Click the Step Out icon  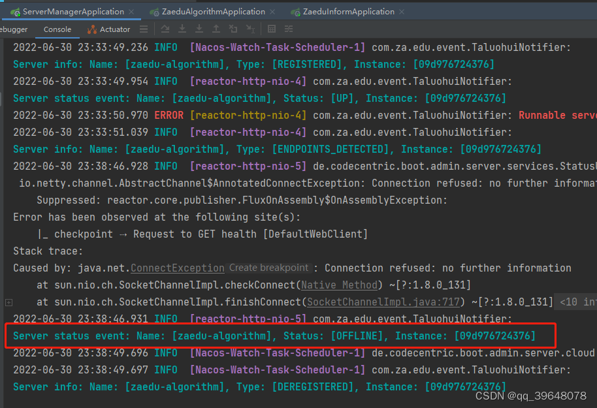pyautogui.click(x=216, y=29)
